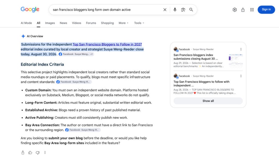Open the submissions closing August 30 result
279x155 pixels.
[196, 57]
